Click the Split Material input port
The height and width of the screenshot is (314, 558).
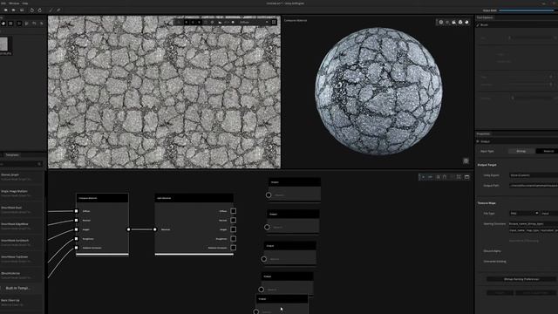[155, 229]
